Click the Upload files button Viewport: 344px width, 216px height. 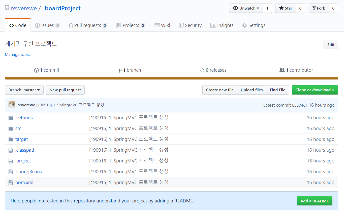[252, 90]
